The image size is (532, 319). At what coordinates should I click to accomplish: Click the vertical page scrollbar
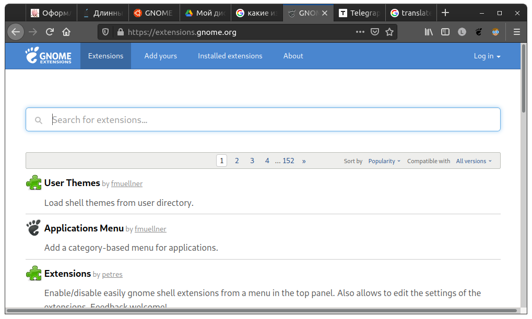pyautogui.click(x=524, y=79)
